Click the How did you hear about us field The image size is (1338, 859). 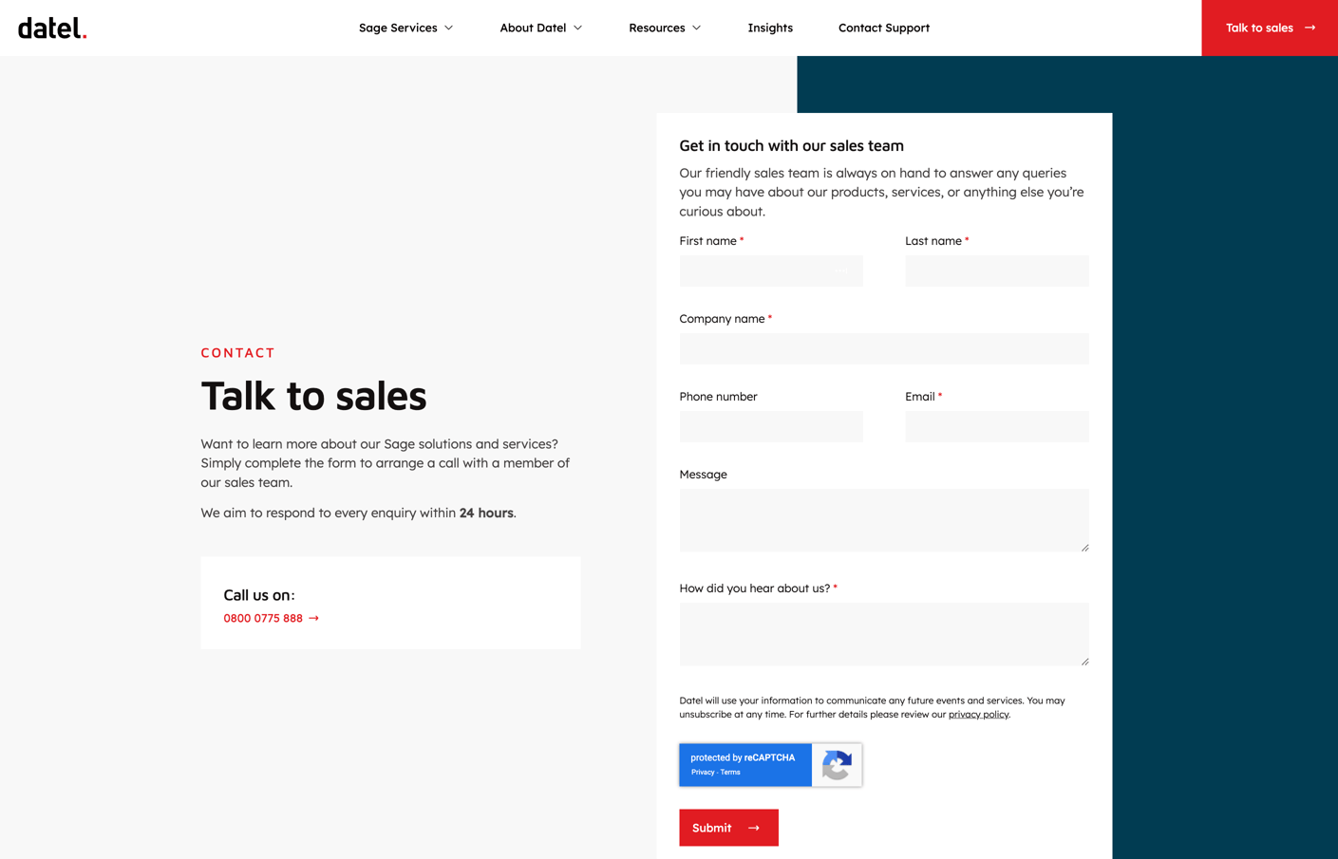[883, 633]
